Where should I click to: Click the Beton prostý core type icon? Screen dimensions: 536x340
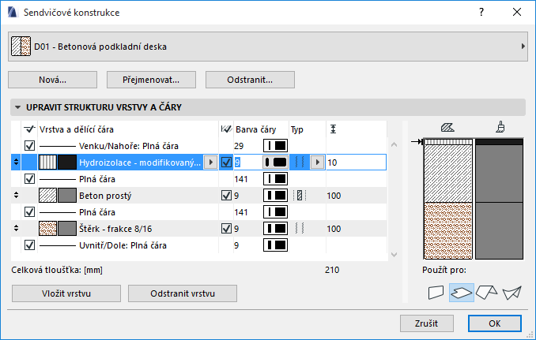coord(300,196)
